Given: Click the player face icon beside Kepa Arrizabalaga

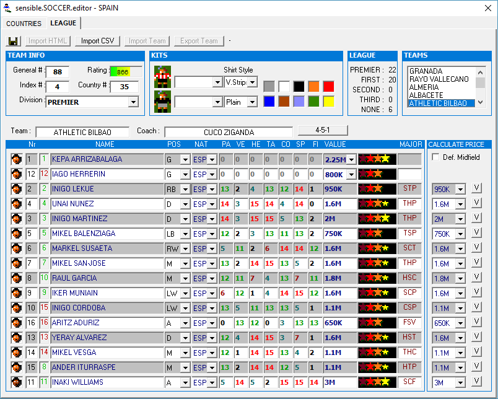Looking at the screenshot, I should click(x=16, y=159).
